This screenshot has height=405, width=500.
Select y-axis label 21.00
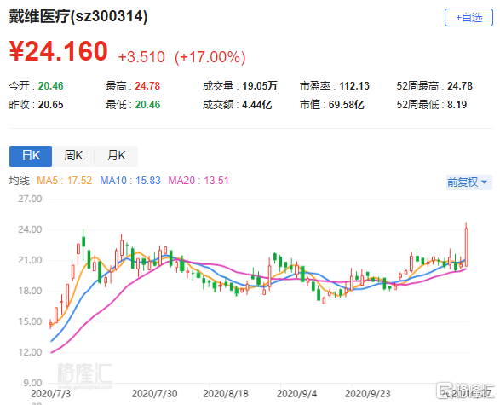pyautogui.click(x=30, y=260)
